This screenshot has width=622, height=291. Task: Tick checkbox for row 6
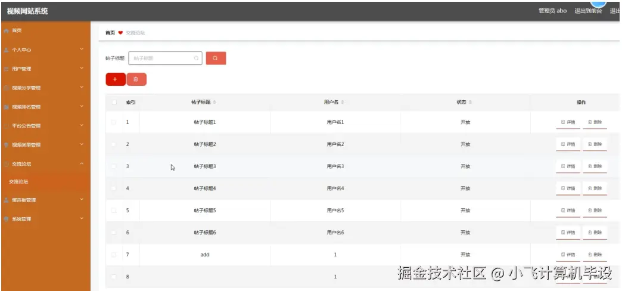point(114,232)
